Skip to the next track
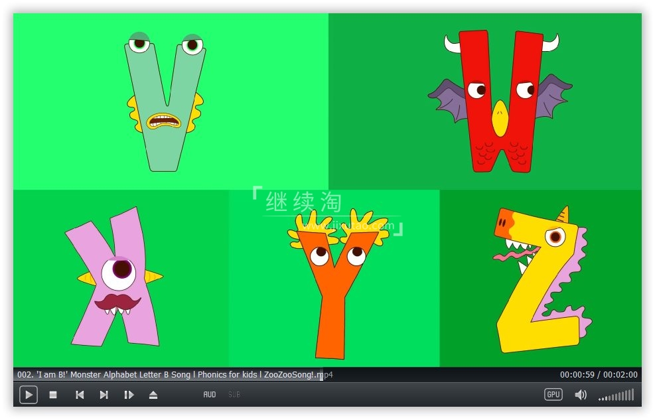655x420 pixels. (x=104, y=395)
